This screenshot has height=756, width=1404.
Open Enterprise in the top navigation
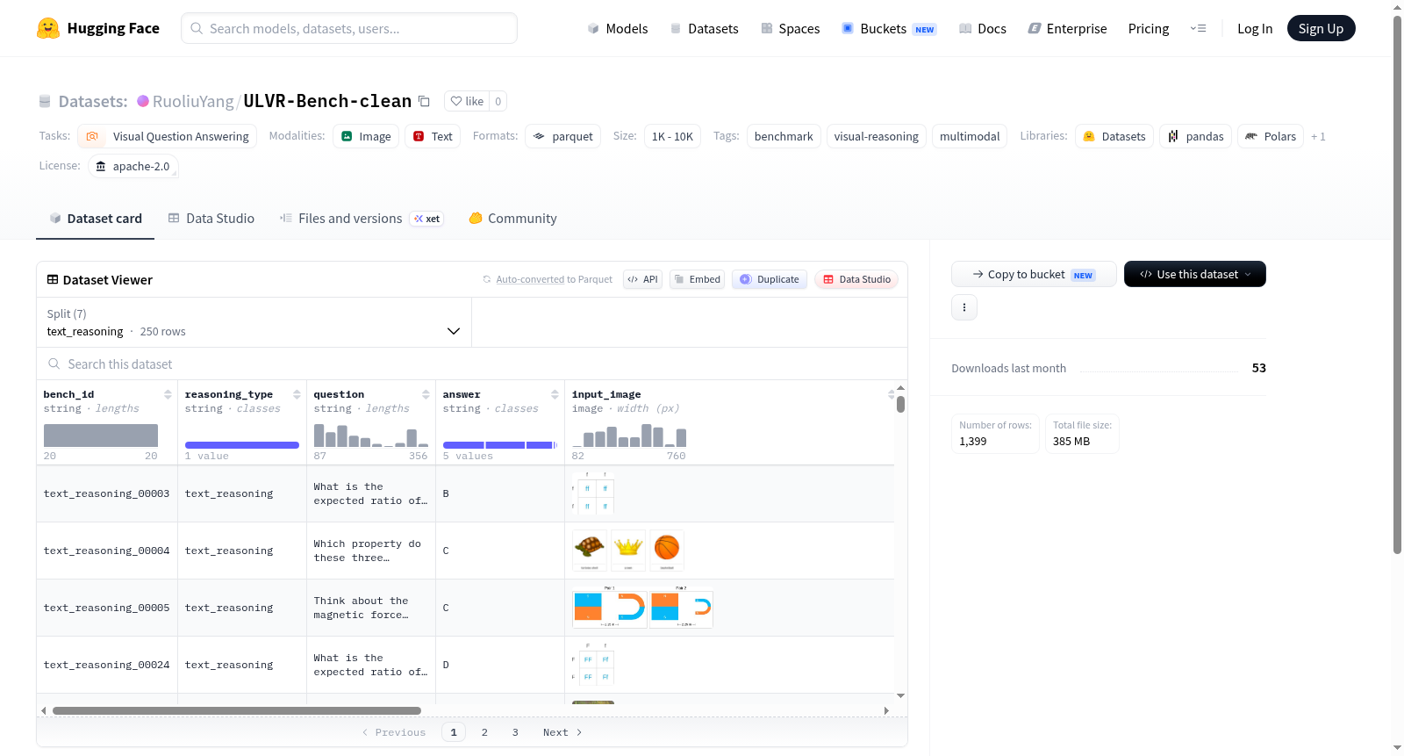click(x=1068, y=28)
